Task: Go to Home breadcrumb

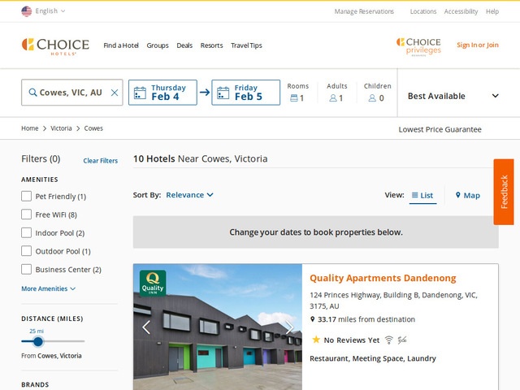Action: pyautogui.click(x=30, y=128)
